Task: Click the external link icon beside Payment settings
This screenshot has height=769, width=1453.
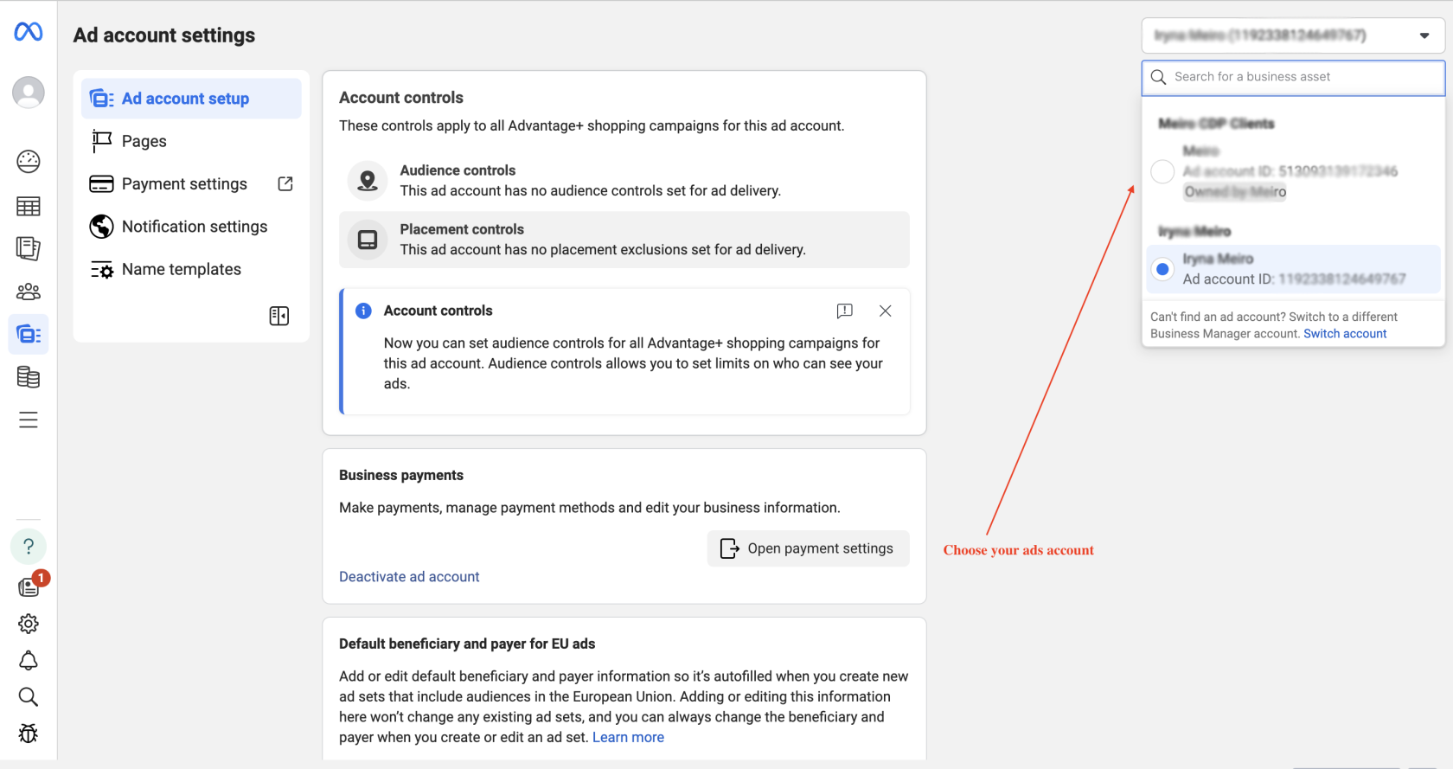Action: click(285, 183)
